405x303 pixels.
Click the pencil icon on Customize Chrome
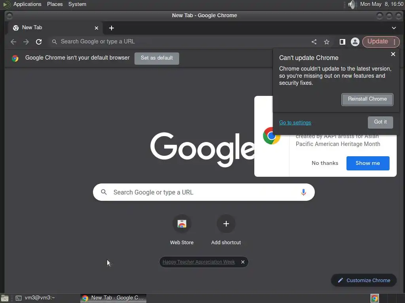341,280
